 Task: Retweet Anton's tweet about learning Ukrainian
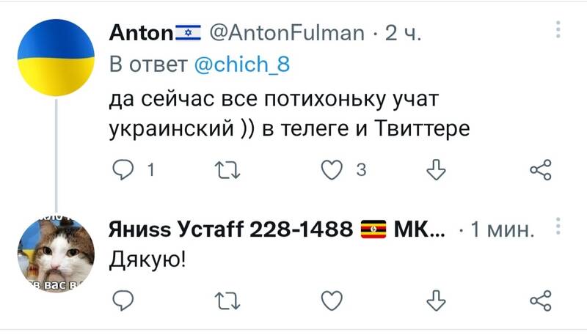pos(227,170)
